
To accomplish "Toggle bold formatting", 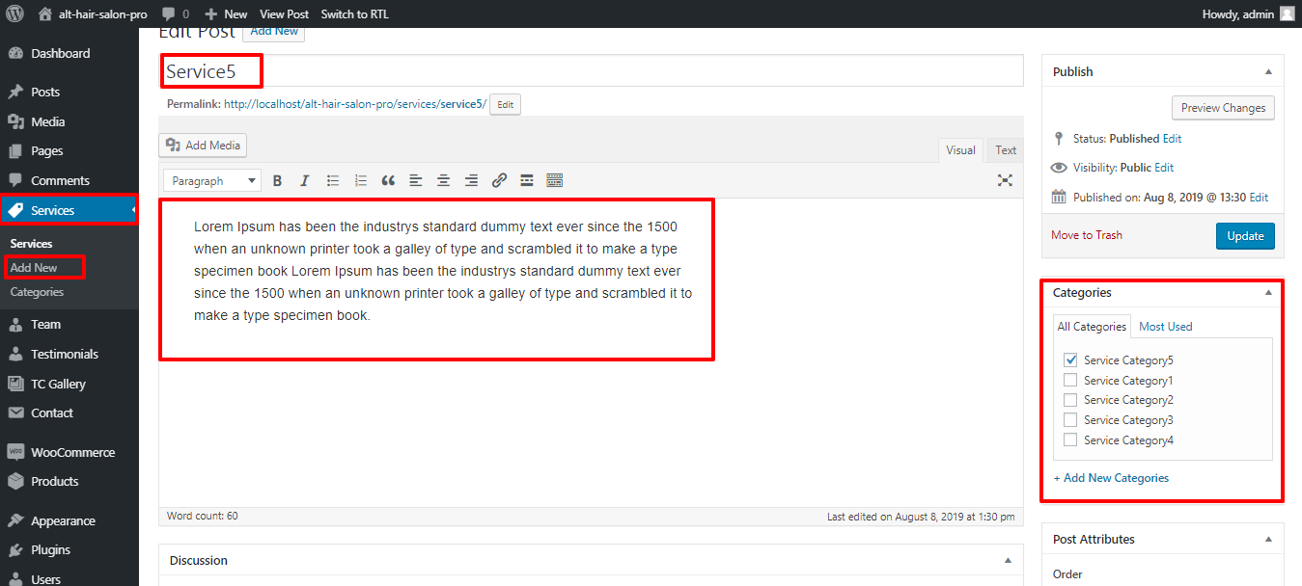I will (x=277, y=180).
